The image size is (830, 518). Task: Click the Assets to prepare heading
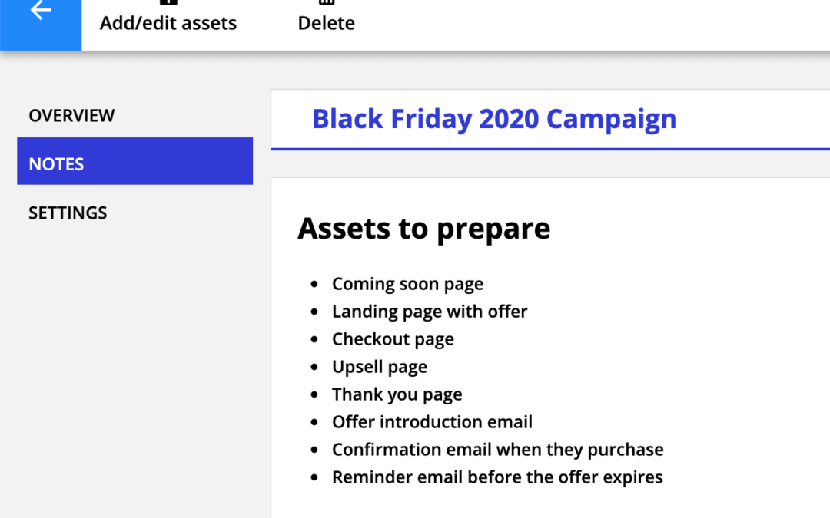coord(423,229)
